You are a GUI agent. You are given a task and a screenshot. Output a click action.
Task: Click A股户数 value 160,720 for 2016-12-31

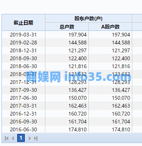tap(121, 114)
